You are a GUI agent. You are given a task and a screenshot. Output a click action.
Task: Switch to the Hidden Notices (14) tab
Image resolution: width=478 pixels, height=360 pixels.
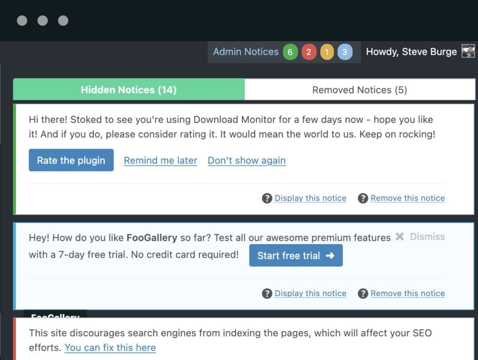point(129,90)
